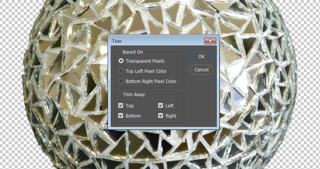Screen dimensions: 320x169
Task: Toggle the Right trim checkbox
Action: (x=161, y=116)
